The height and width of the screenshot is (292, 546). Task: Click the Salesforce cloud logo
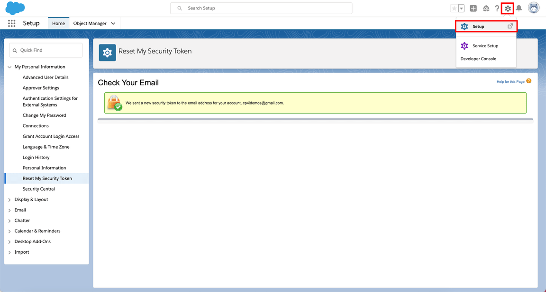tap(15, 8)
